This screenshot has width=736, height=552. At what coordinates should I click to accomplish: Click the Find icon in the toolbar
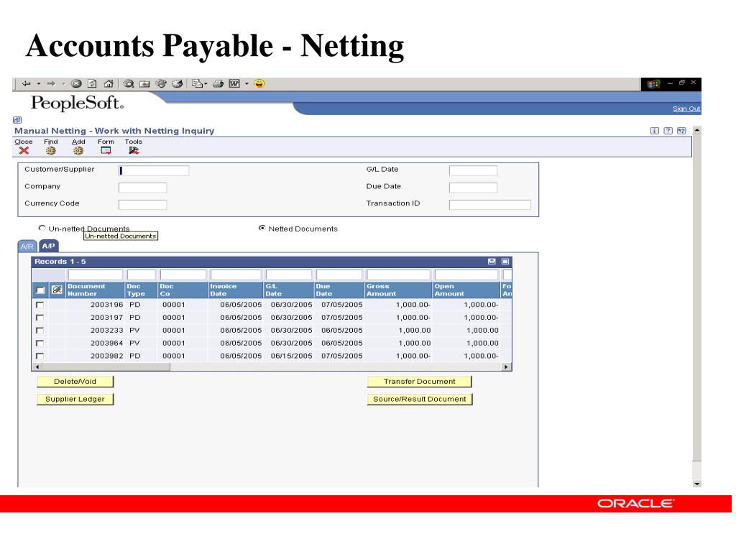50,152
